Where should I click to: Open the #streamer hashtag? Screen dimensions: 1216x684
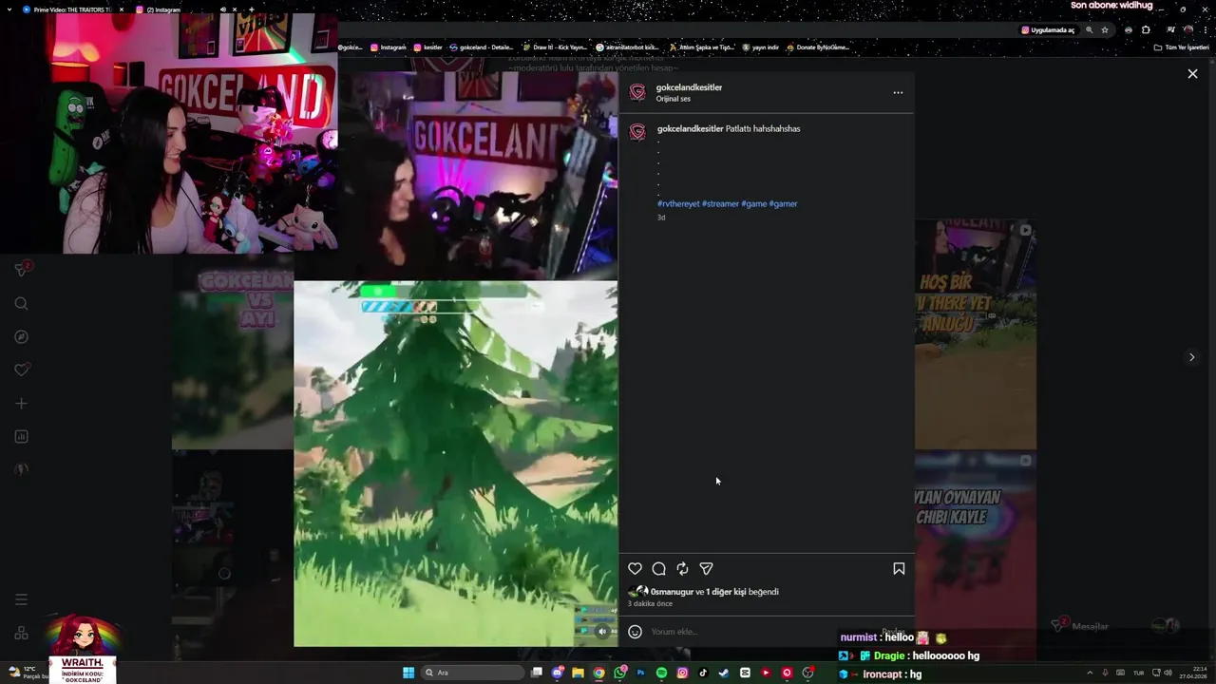click(x=720, y=204)
